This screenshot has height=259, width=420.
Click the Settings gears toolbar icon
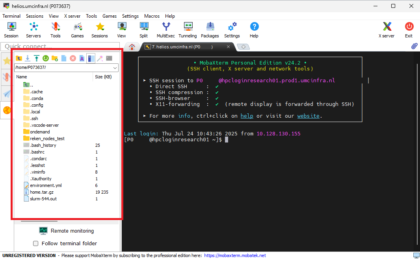[x=232, y=30]
